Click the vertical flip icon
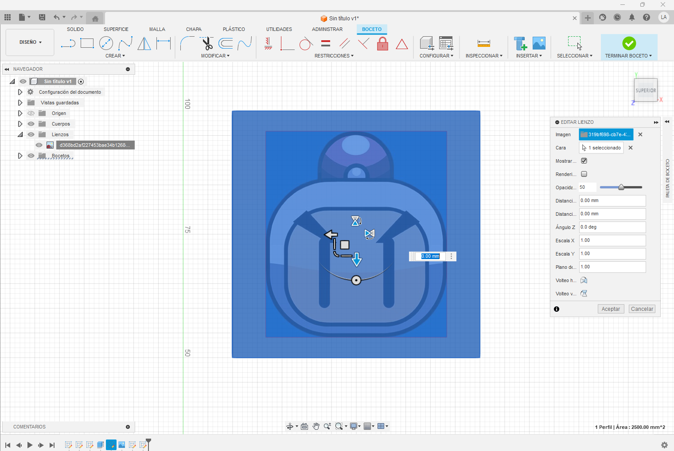674x451 pixels. tap(584, 294)
